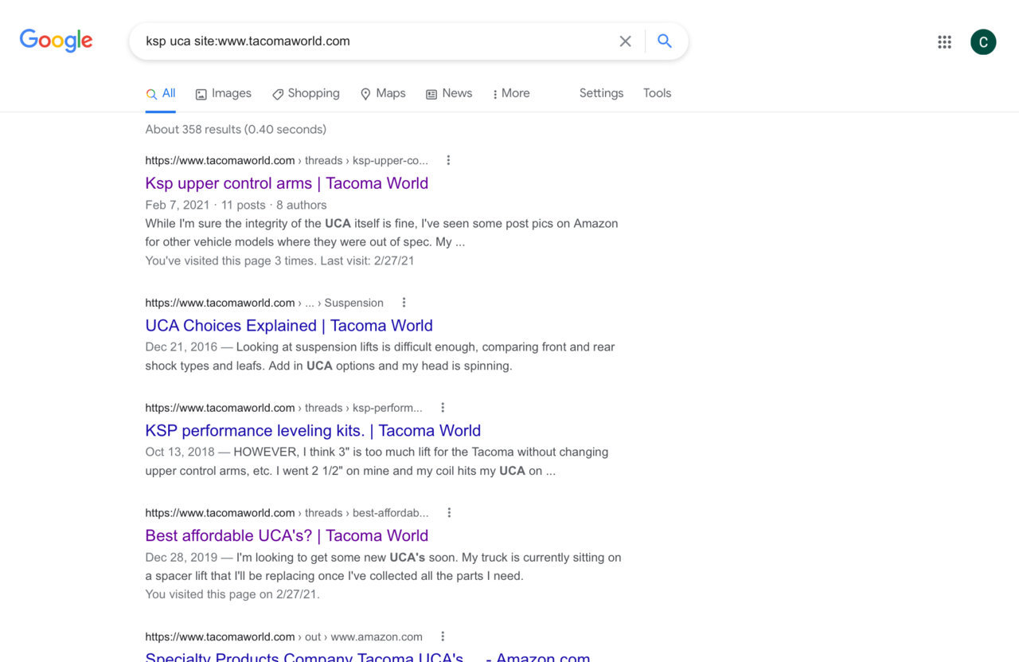This screenshot has width=1019, height=662.
Task: Open three-dot menu for the amazon.com out result
Action: tap(443, 637)
